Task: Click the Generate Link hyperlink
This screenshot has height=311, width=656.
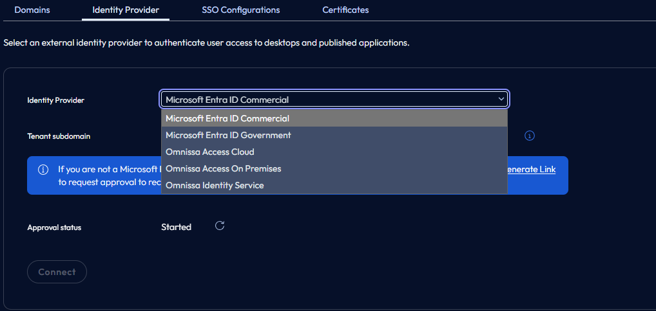Action: pyautogui.click(x=530, y=170)
